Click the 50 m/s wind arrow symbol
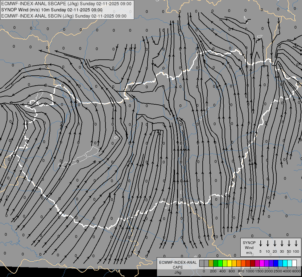The width and height of the screenshot is (302, 277). point(289,243)
